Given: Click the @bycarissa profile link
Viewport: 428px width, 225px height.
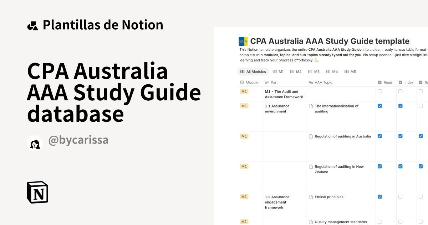Looking at the screenshot, I should pyautogui.click(x=78, y=140).
